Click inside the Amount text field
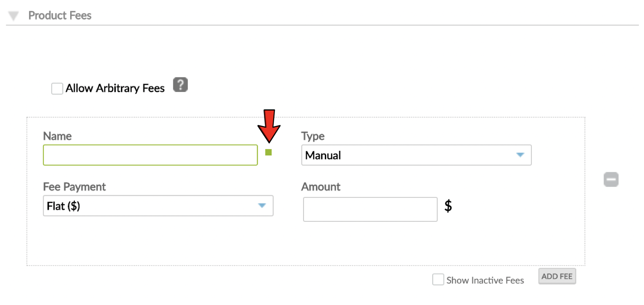Screen dimensions: 644x305 tap(370, 209)
